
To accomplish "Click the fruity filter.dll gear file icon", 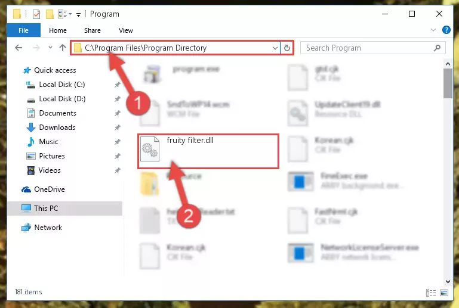I will [x=150, y=149].
